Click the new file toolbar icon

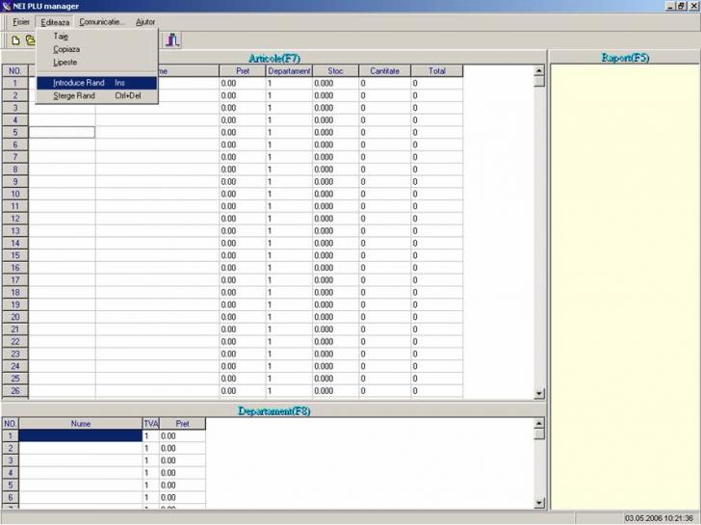[x=15, y=40]
